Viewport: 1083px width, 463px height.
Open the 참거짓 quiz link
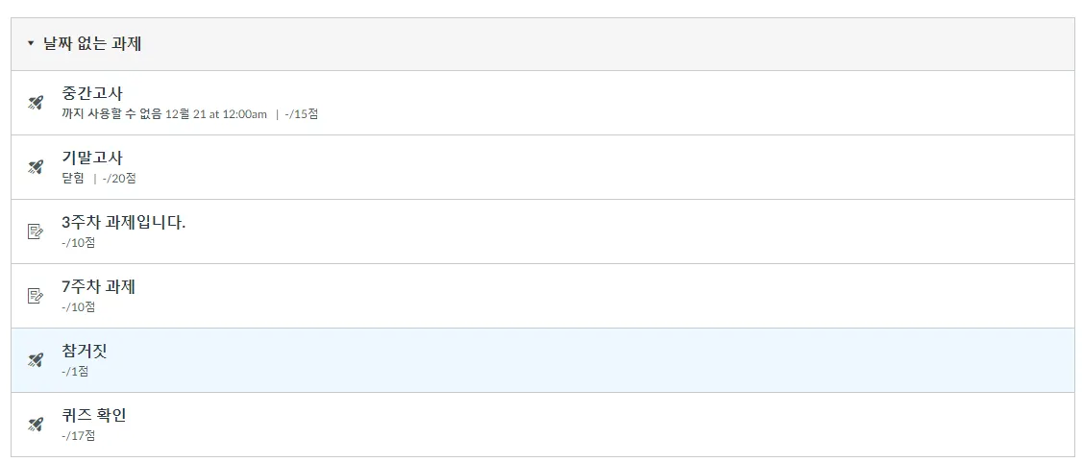(x=85, y=351)
